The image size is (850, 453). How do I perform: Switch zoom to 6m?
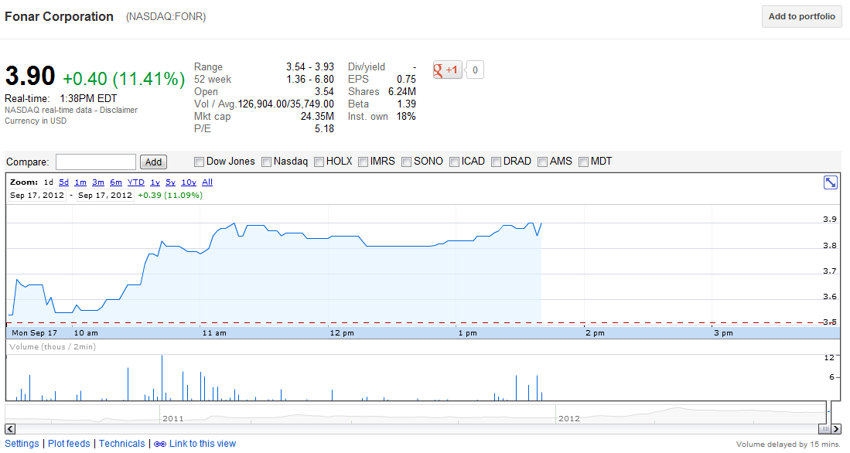pos(116,182)
